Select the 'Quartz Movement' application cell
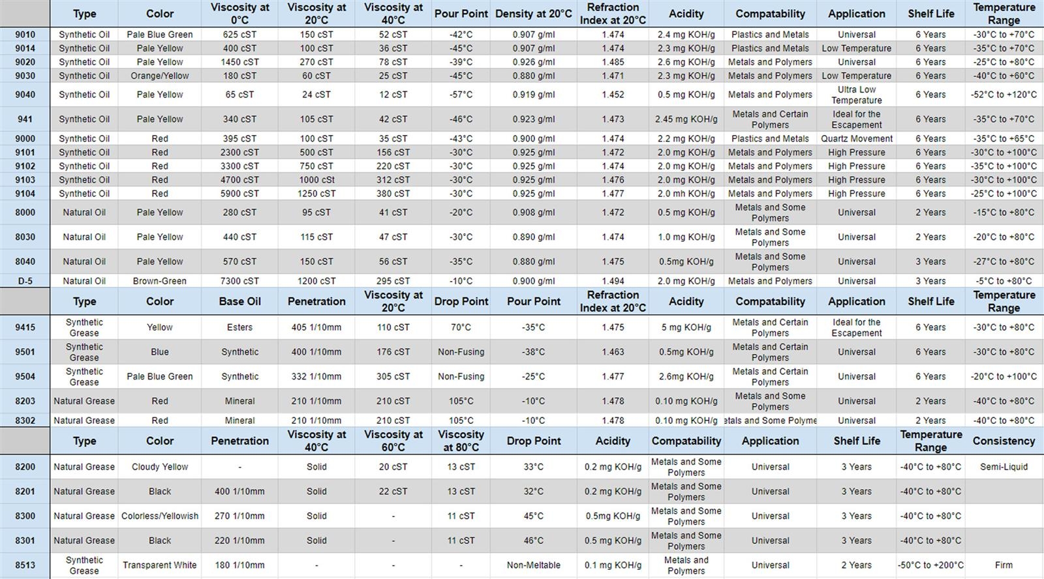The image size is (1044, 579). 856,139
